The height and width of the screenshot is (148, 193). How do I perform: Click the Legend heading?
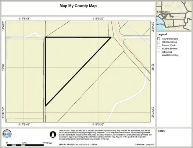pyautogui.click(x=162, y=34)
